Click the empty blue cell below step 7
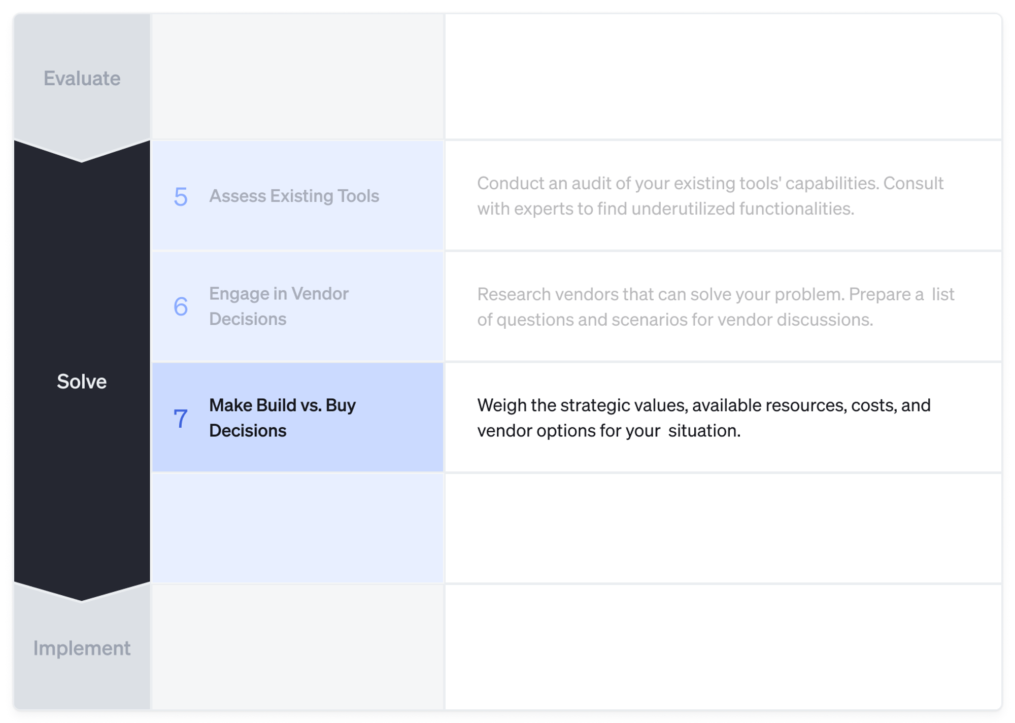 click(298, 528)
